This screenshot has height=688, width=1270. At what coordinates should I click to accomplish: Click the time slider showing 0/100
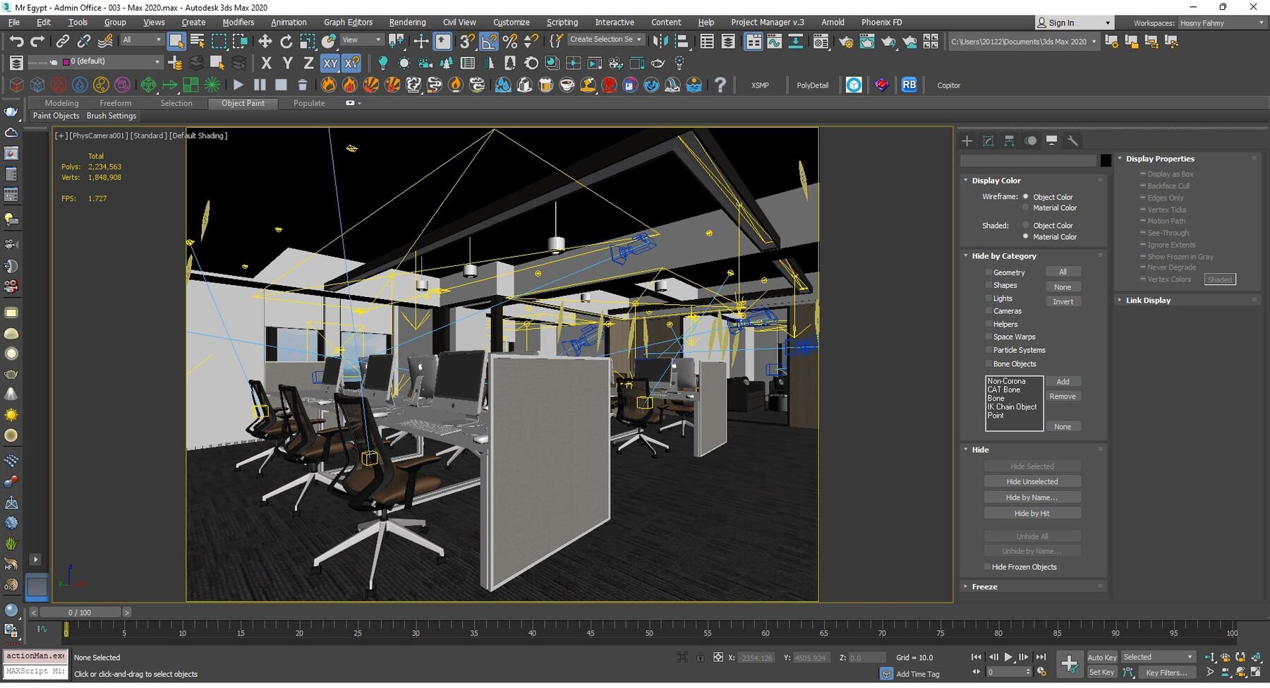click(80, 612)
